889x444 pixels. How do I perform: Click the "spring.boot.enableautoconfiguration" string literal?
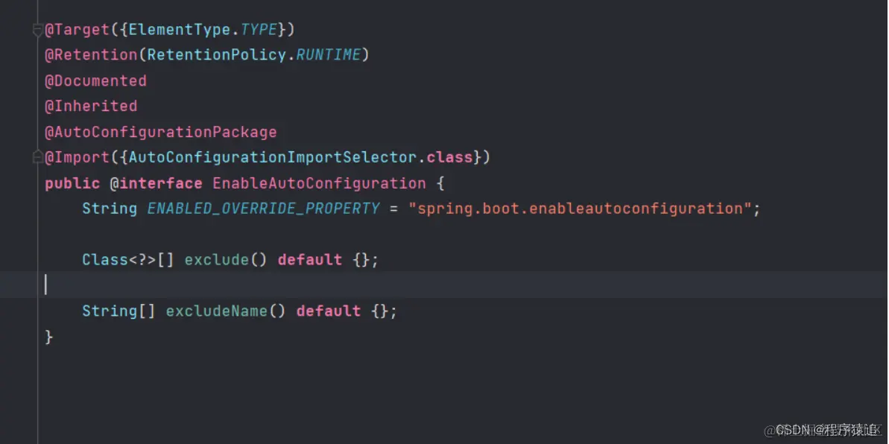tap(580, 209)
